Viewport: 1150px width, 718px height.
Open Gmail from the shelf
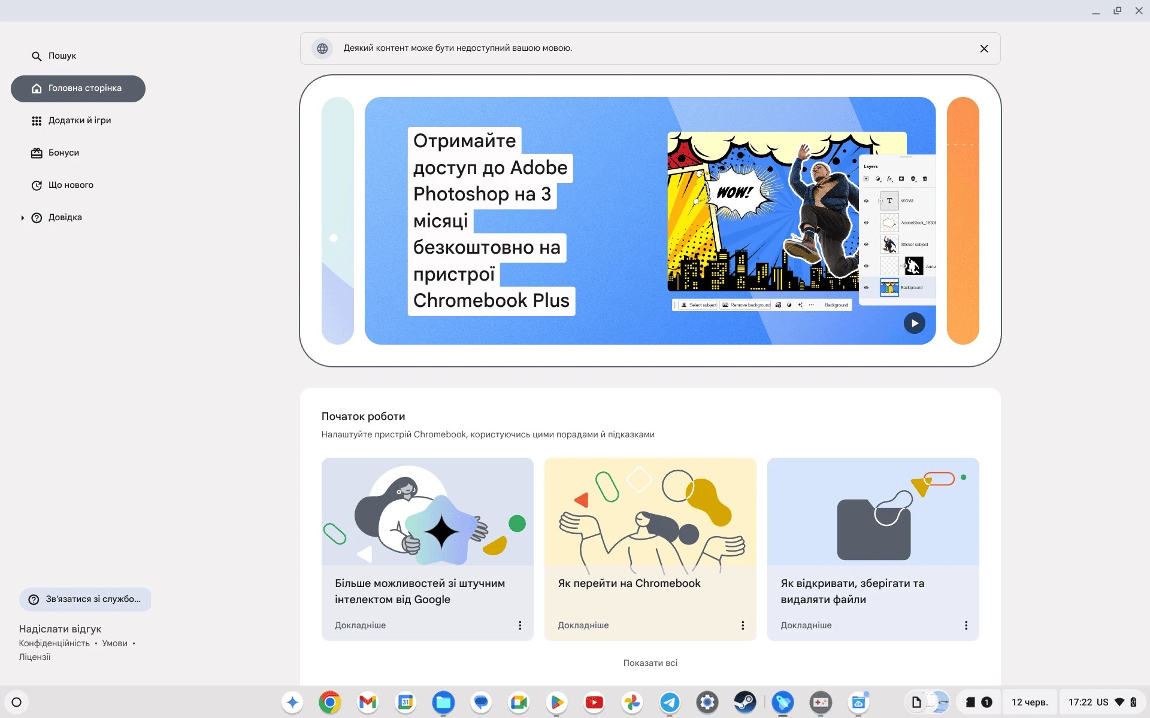pos(367,702)
